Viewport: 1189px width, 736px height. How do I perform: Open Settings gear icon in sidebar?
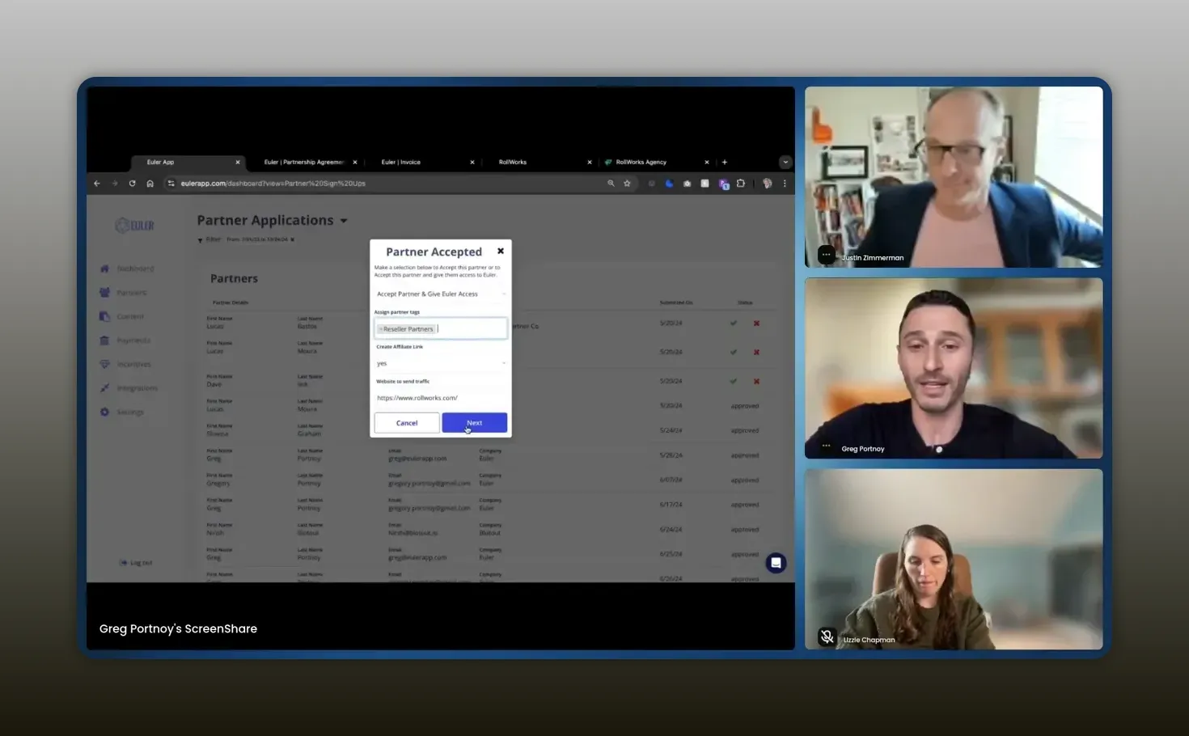tap(104, 412)
